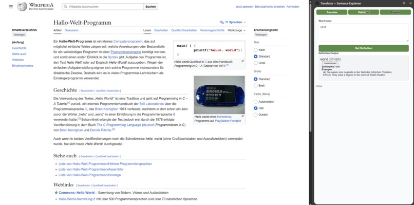
Task: Click the Wikipedia globe logo
Action: pyautogui.click(x=22, y=7)
